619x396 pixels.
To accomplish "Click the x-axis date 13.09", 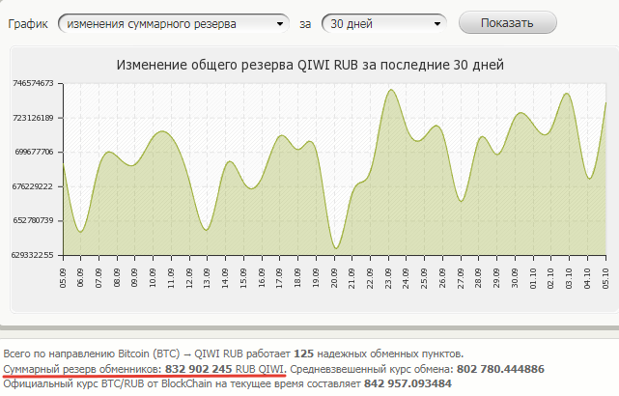I will pos(207,278).
